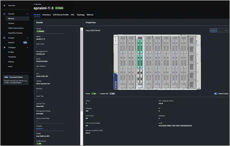This screenshot has height=146, width=230.
Task: Open Pools under Configure
Action: (x=10, y=67)
